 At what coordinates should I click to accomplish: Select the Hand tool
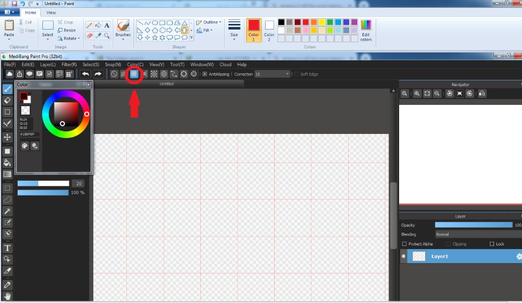click(x=7, y=296)
